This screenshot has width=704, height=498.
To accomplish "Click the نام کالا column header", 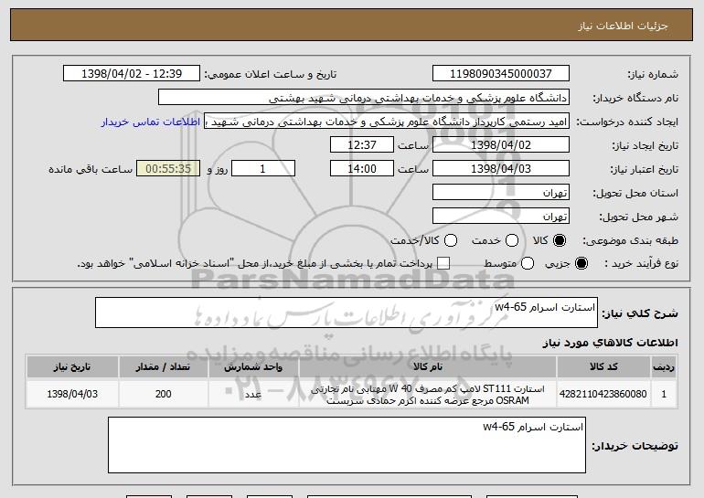I will 428,367.
